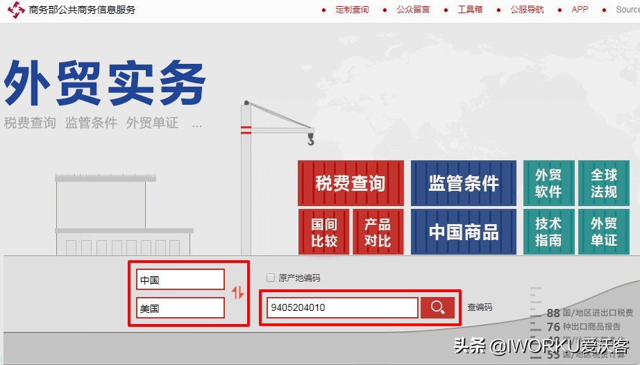Click the red magnifier search button

tap(437, 307)
